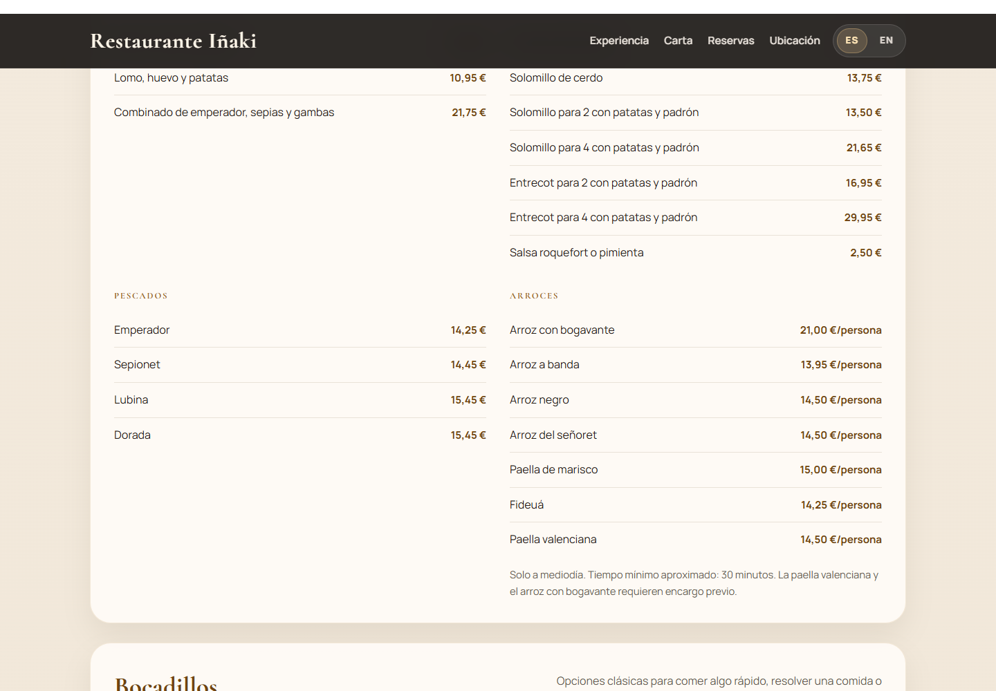The image size is (996, 691).
Task: Click 'Arroz a banda'
Action: click(544, 365)
